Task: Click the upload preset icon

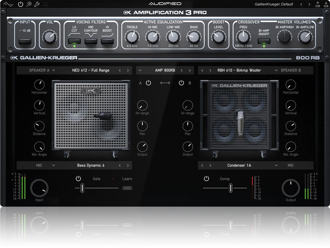Action: pos(318,4)
